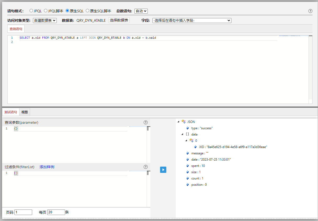The height and width of the screenshot is (221, 318).
Task: Click the run query play button
Action: 163,170
